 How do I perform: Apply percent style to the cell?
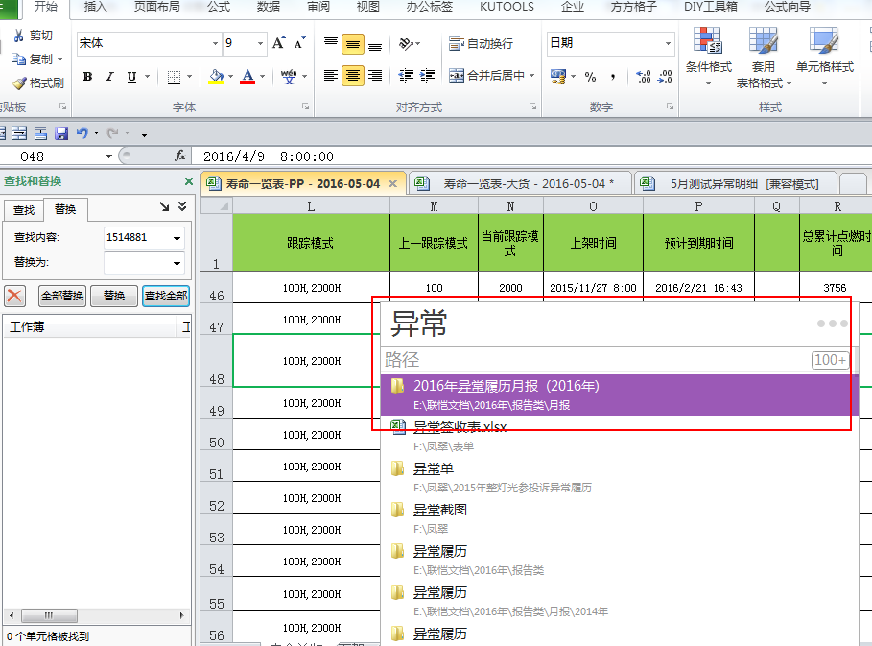click(x=591, y=77)
